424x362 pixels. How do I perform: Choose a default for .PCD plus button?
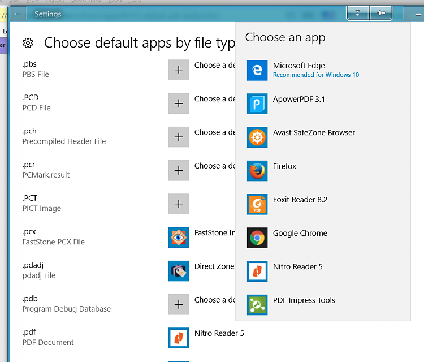click(179, 104)
